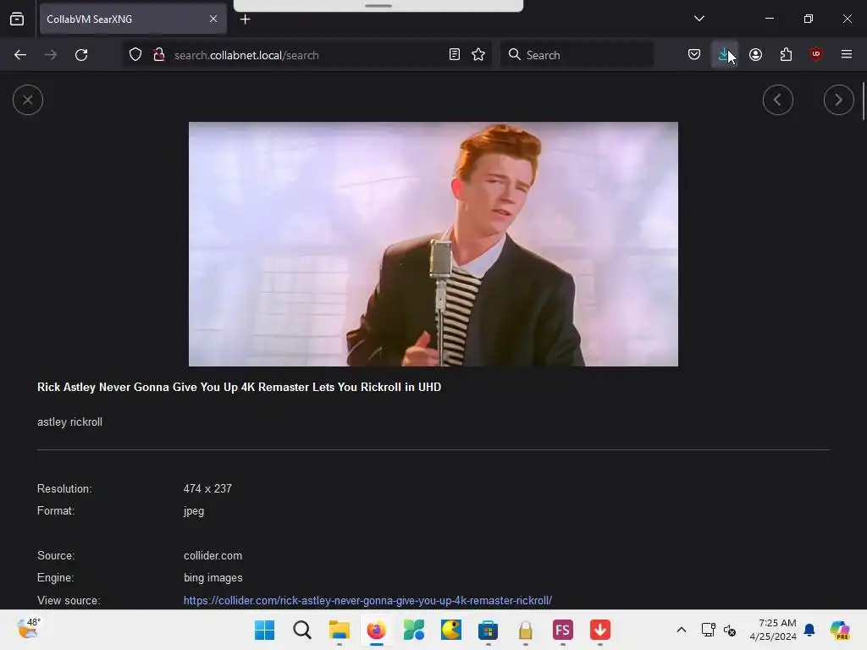Open the FS app in taskbar
Image resolution: width=867 pixels, height=650 pixels.
[562, 630]
